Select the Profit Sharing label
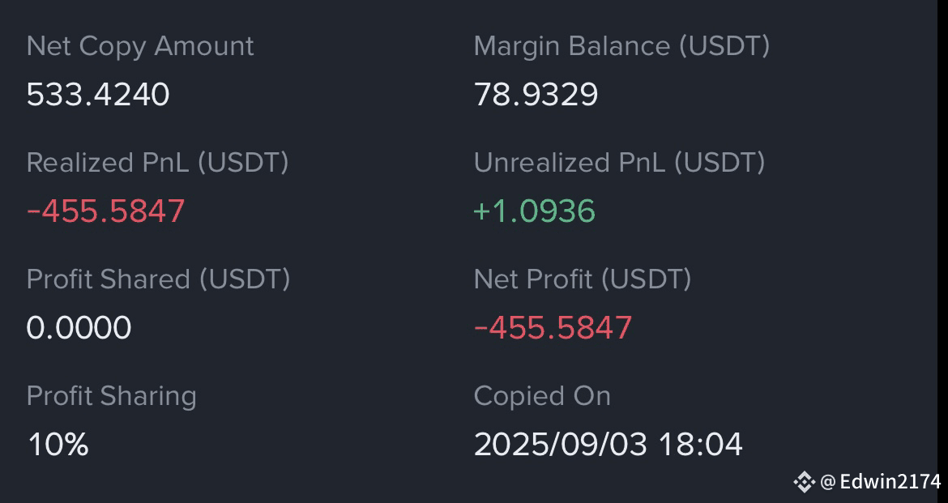Viewport: 948px width, 503px height. click(111, 396)
